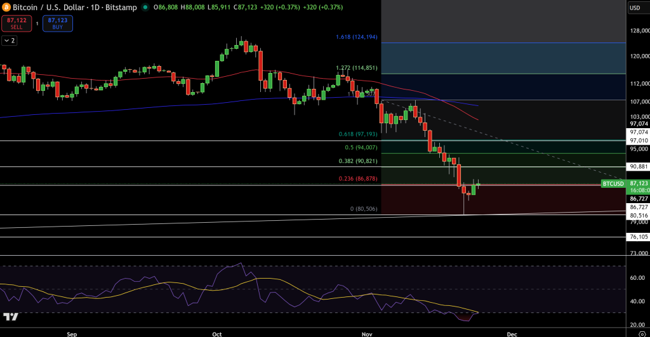
Task: Click the 87,123 BUY button
Action: pyautogui.click(x=58, y=23)
